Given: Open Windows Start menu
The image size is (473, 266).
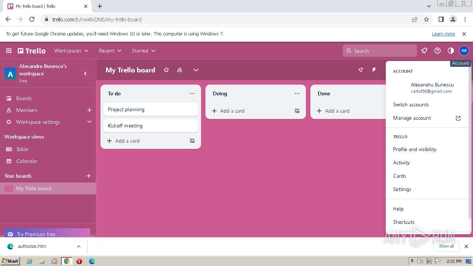Looking at the screenshot, I should tap(10, 261).
